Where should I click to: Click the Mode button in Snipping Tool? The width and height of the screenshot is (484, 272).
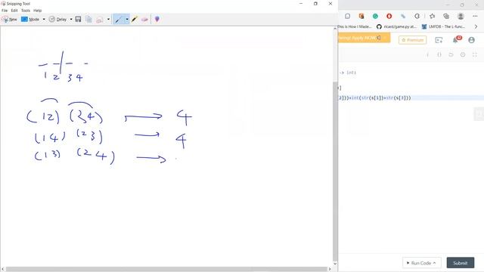point(30,19)
